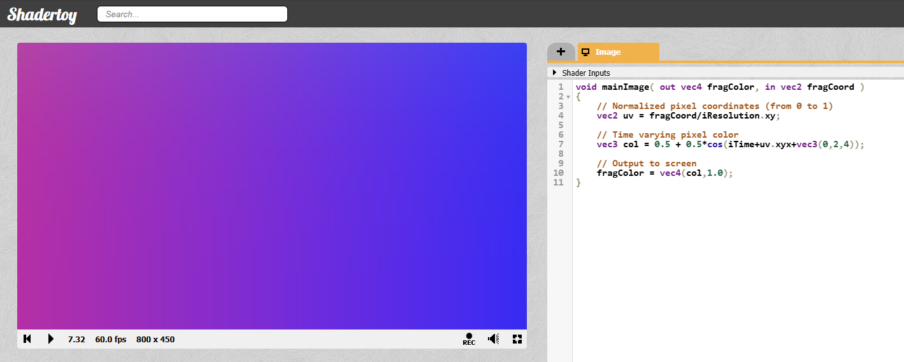
Task: Open the Shadertoy home logo
Action: 42,15
